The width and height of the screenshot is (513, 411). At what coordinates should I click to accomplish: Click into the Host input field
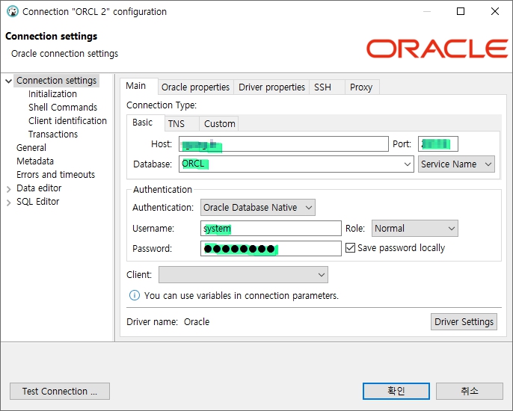pyautogui.click(x=283, y=144)
